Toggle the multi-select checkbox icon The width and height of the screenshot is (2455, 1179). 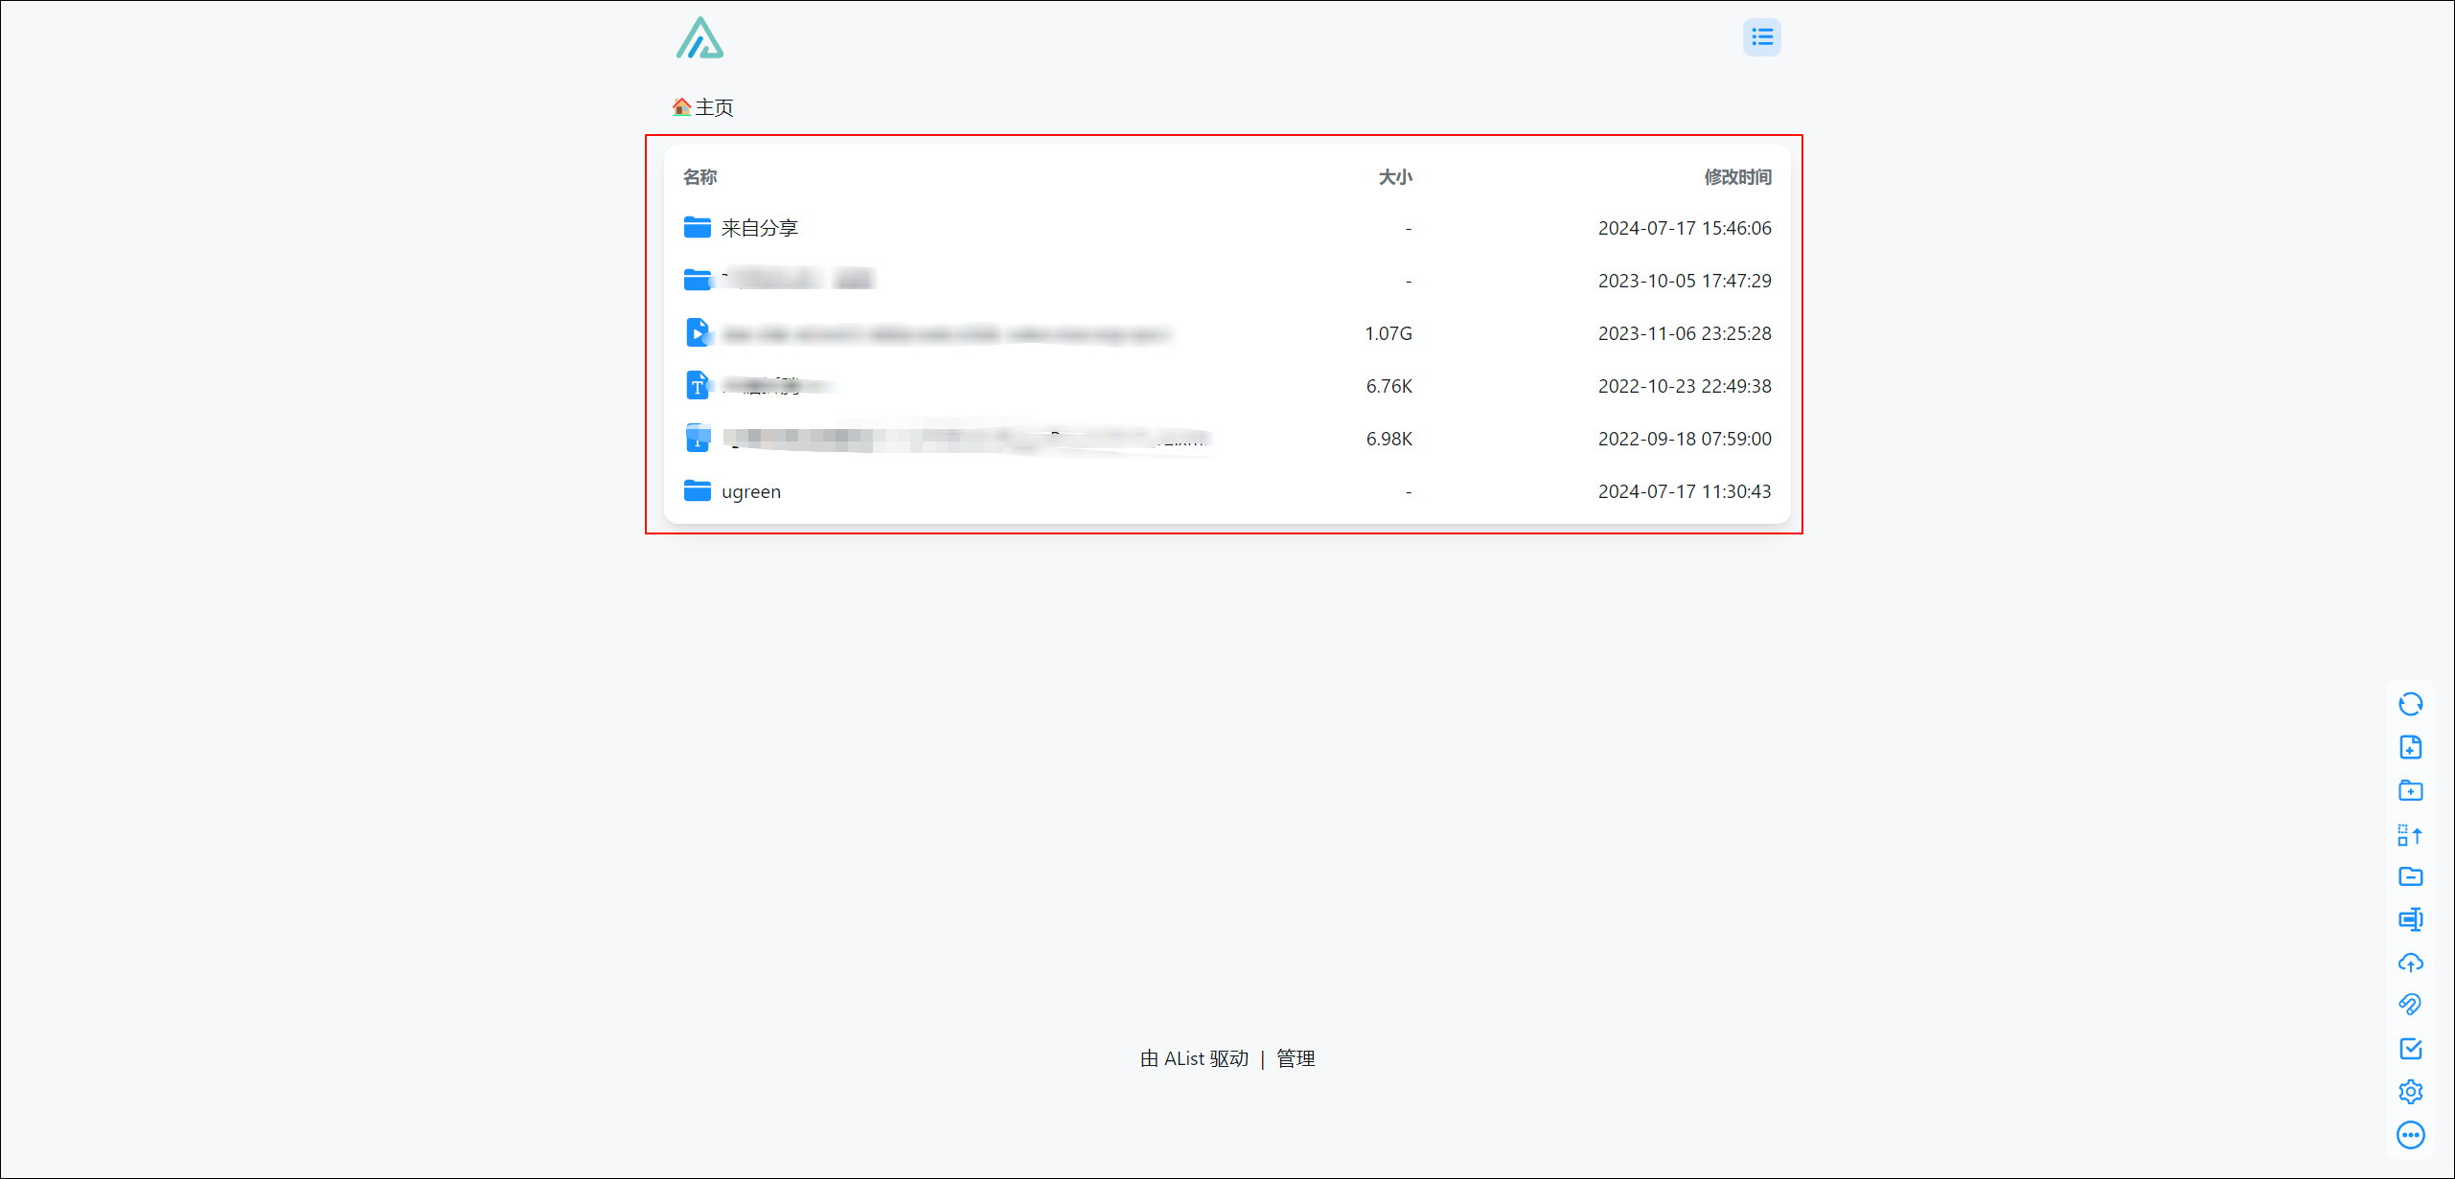pyautogui.click(x=2410, y=1049)
